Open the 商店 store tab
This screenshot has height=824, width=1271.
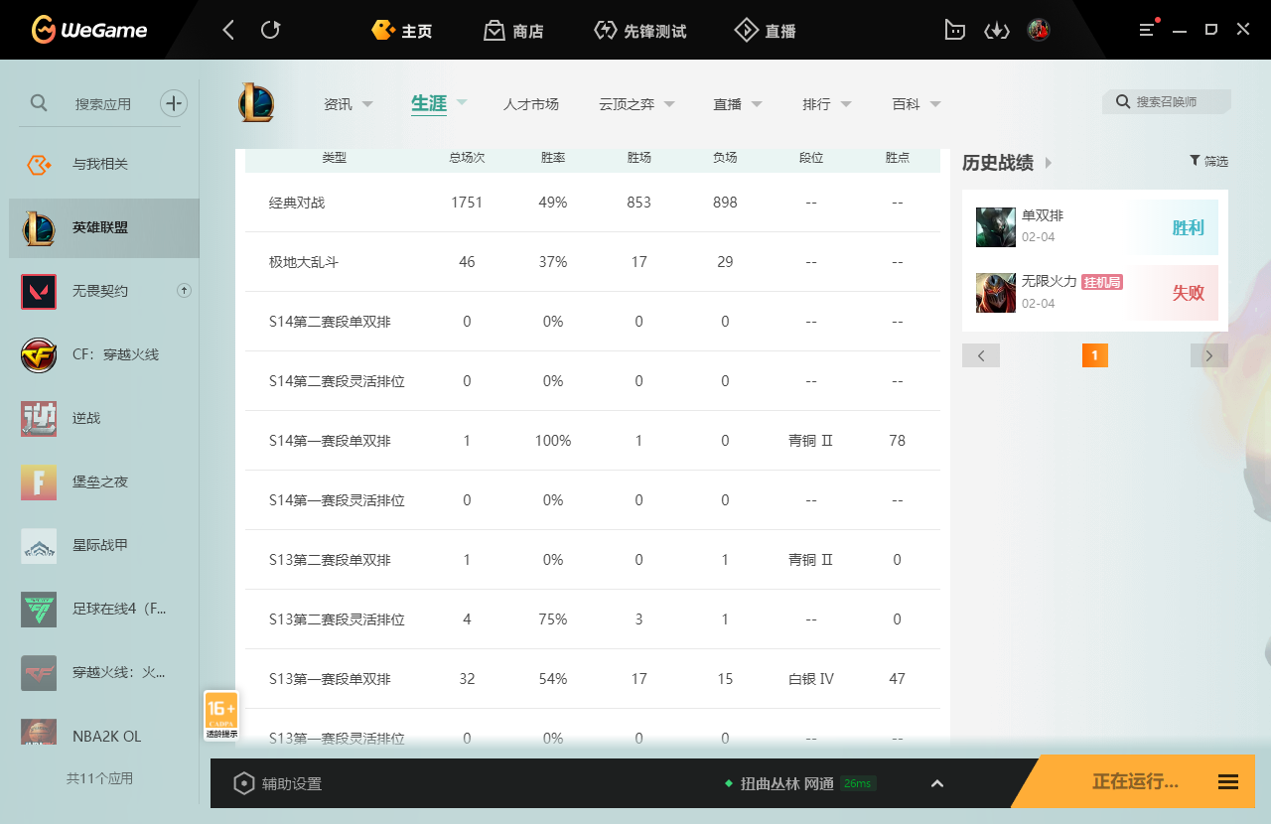pyautogui.click(x=513, y=31)
